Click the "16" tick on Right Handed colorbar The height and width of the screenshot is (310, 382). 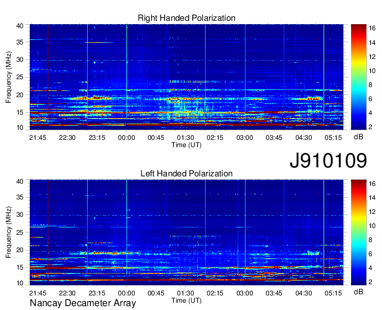[372, 29]
